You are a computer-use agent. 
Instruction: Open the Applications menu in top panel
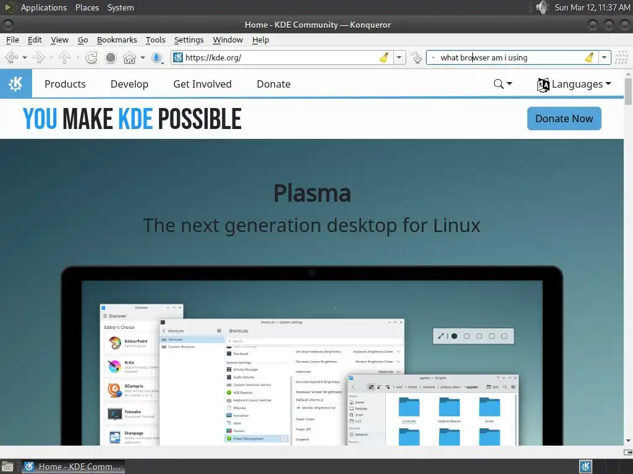[44, 7]
